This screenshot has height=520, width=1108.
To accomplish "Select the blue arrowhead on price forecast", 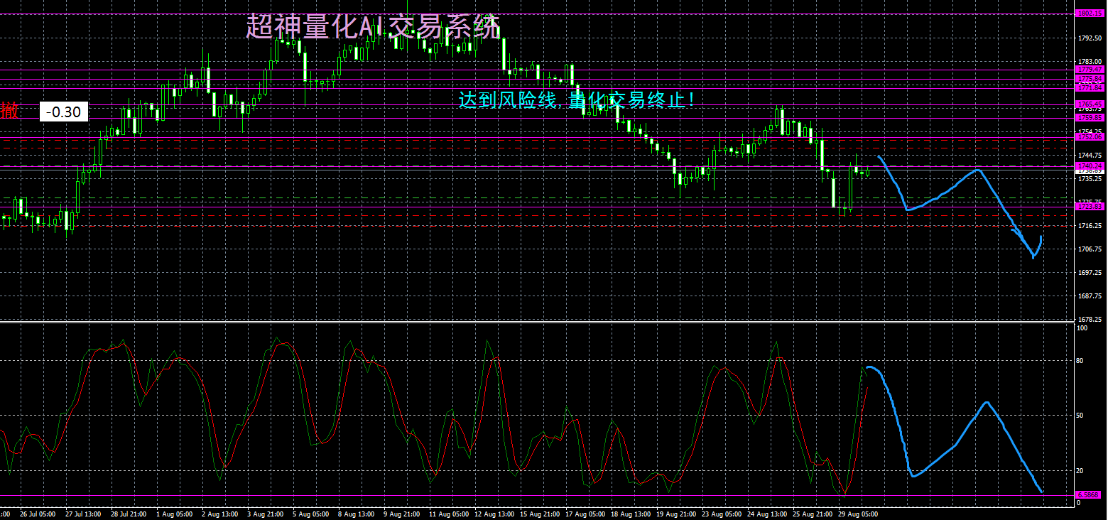I will (1017, 233).
